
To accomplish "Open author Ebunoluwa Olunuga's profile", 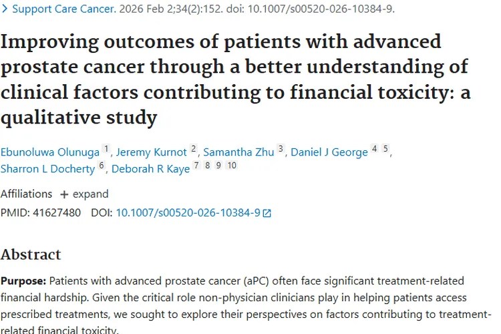I will click(x=50, y=152).
